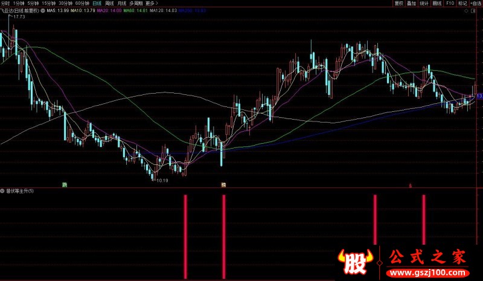Switch to the 日线 daily chart tab
Viewport: 483px width, 281px height.
coord(97,4)
